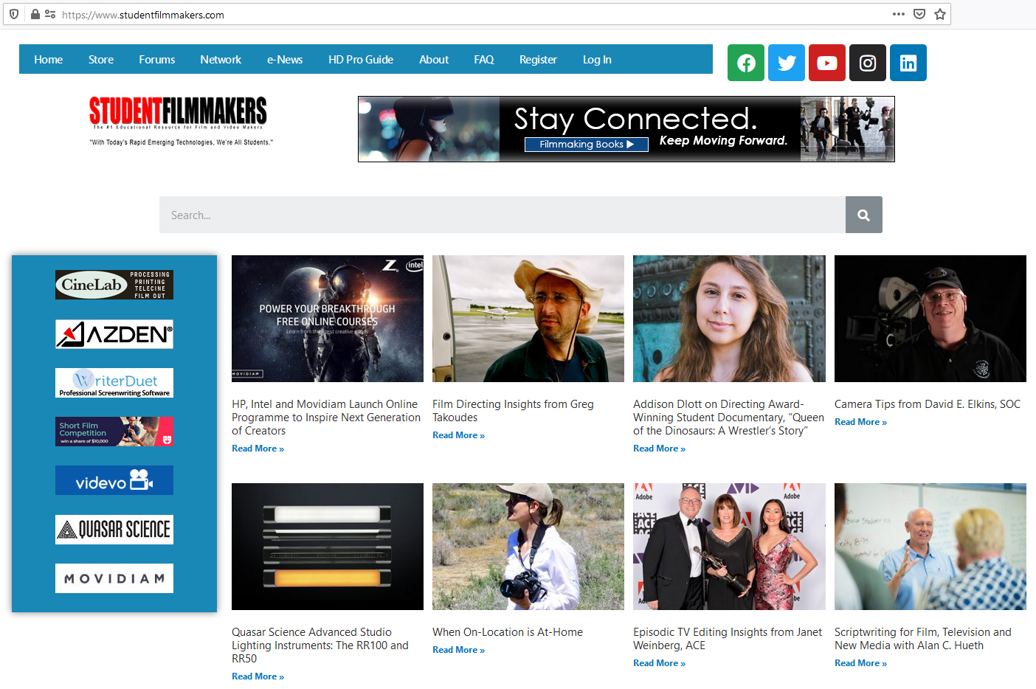Open the browser ellipsis menu icon
Viewport: 1036px width, 689px height.
click(899, 14)
